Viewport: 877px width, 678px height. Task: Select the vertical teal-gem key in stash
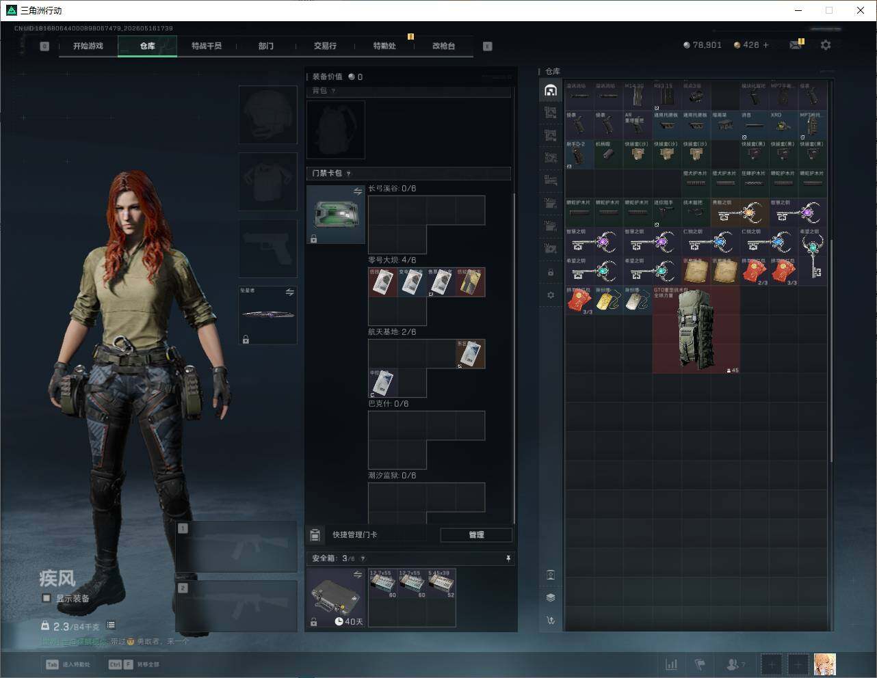coord(813,256)
